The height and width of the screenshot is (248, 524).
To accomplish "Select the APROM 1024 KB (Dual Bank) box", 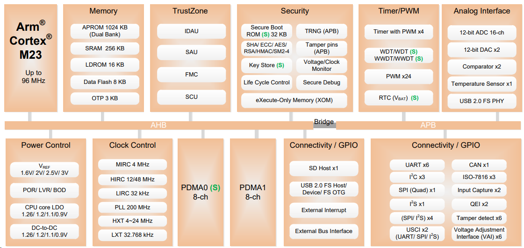I will (x=105, y=31).
